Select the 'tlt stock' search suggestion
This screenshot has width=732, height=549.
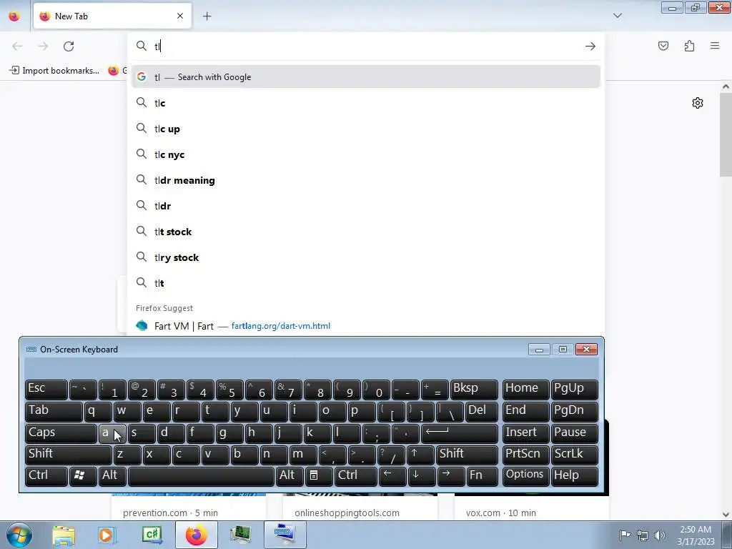[366, 232]
